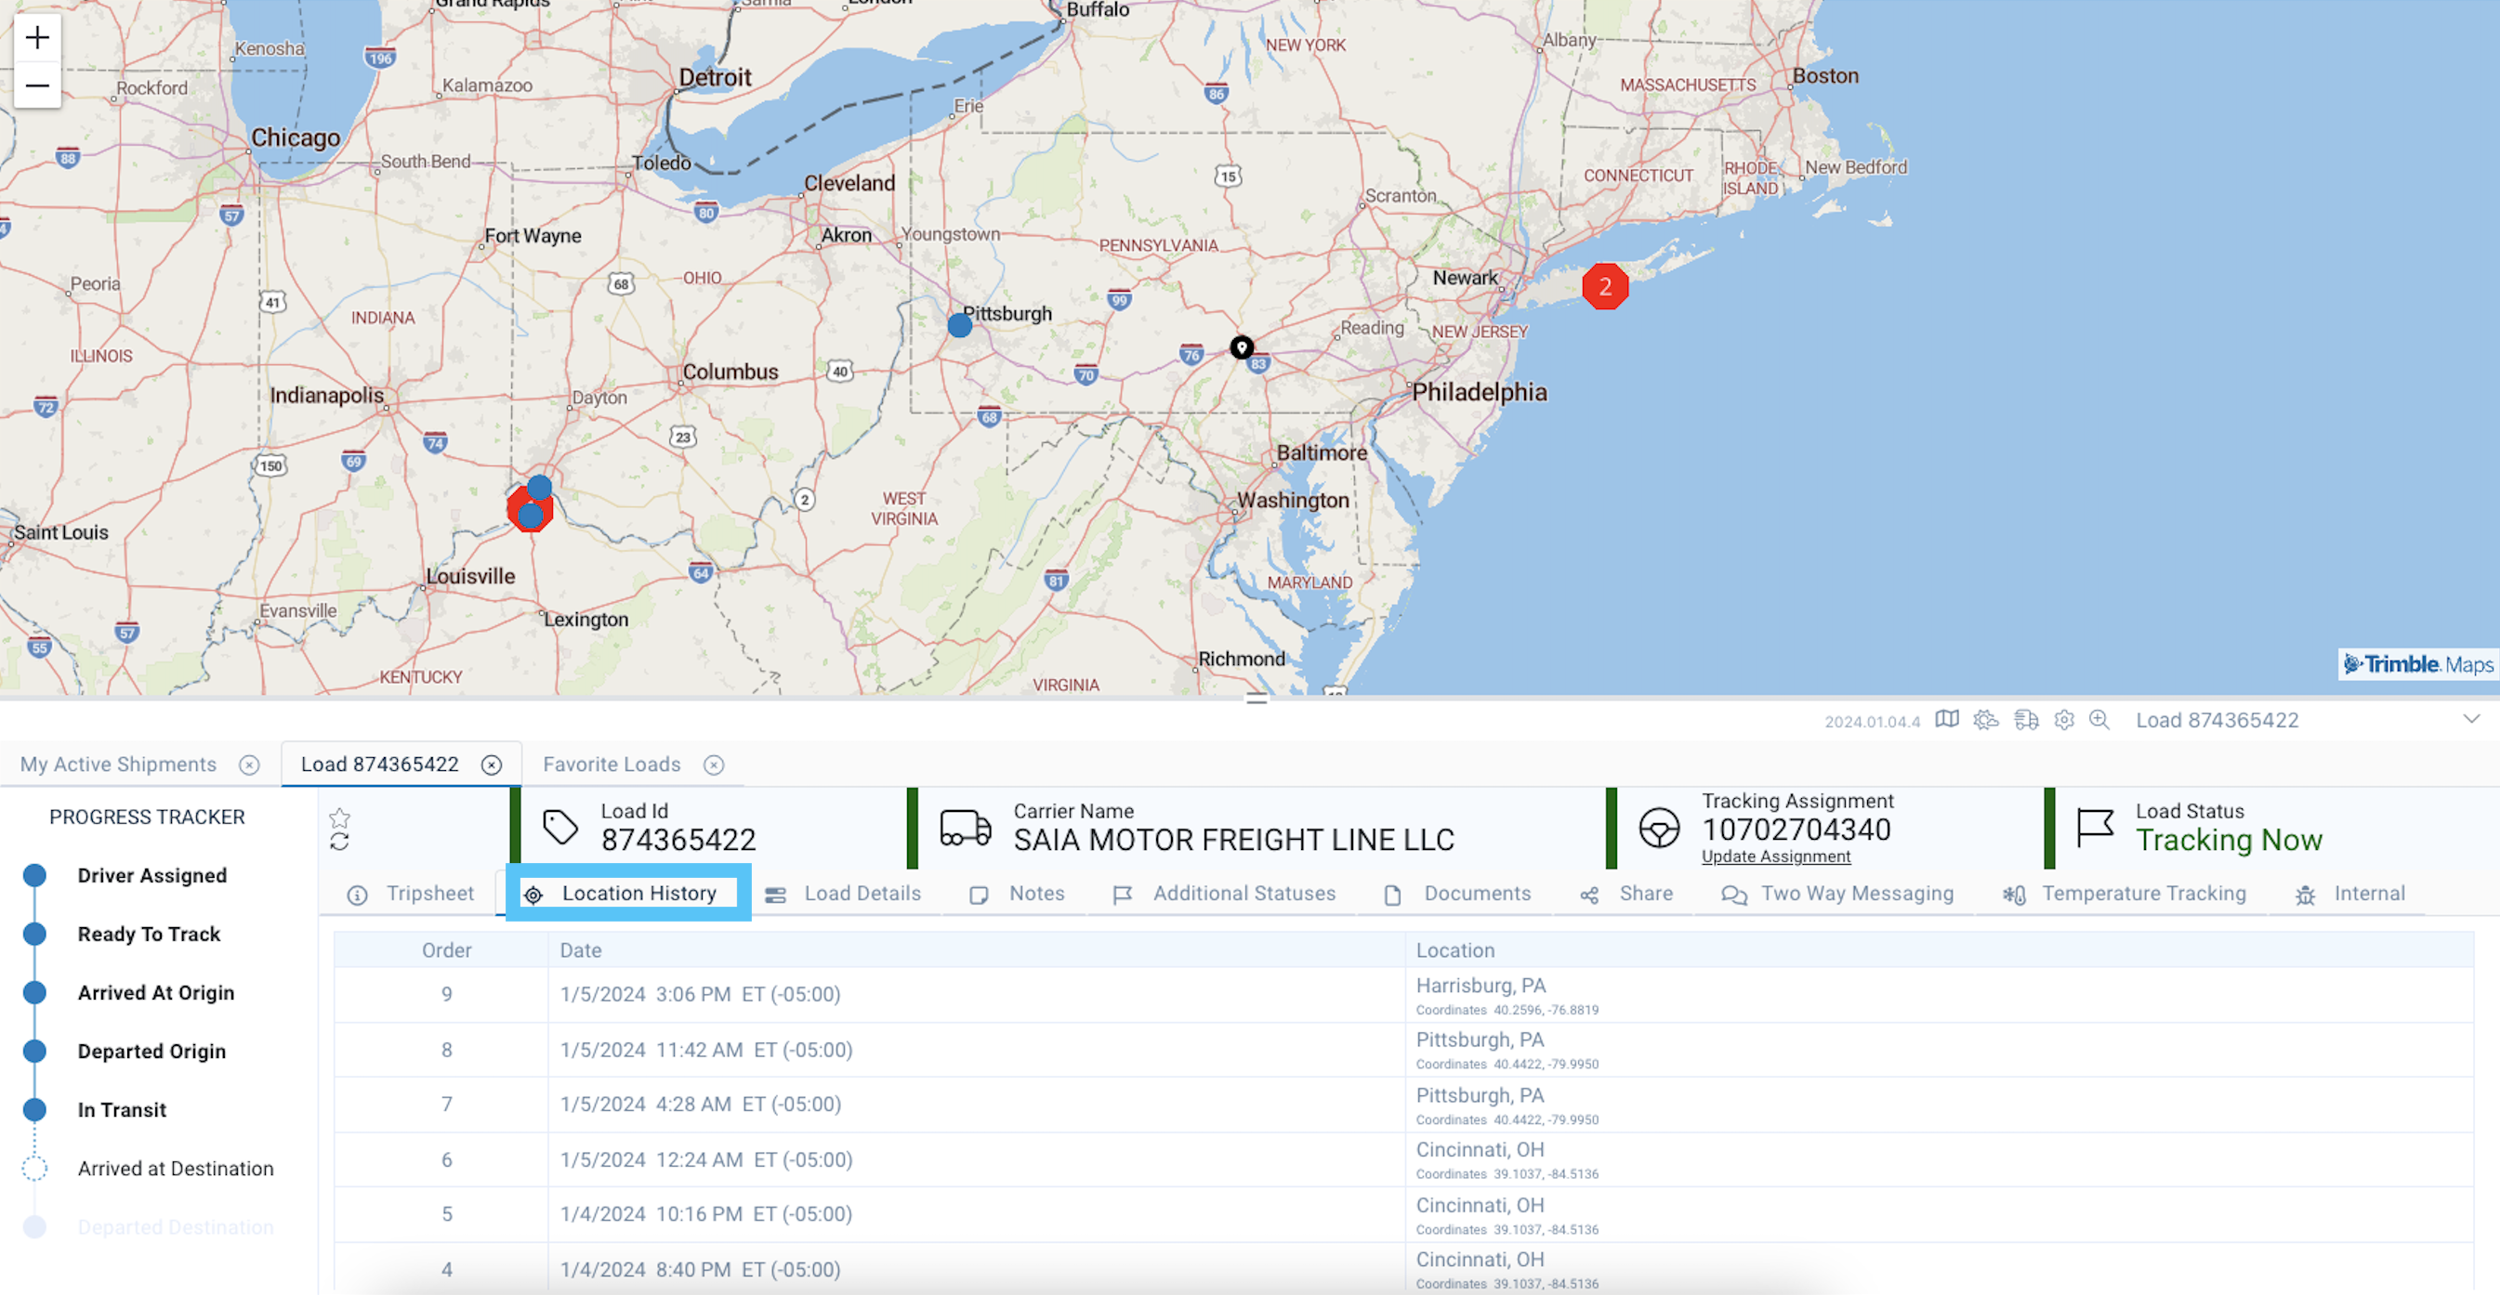Click the Driver Assigned progress dot

pyautogui.click(x=35, y=875)
